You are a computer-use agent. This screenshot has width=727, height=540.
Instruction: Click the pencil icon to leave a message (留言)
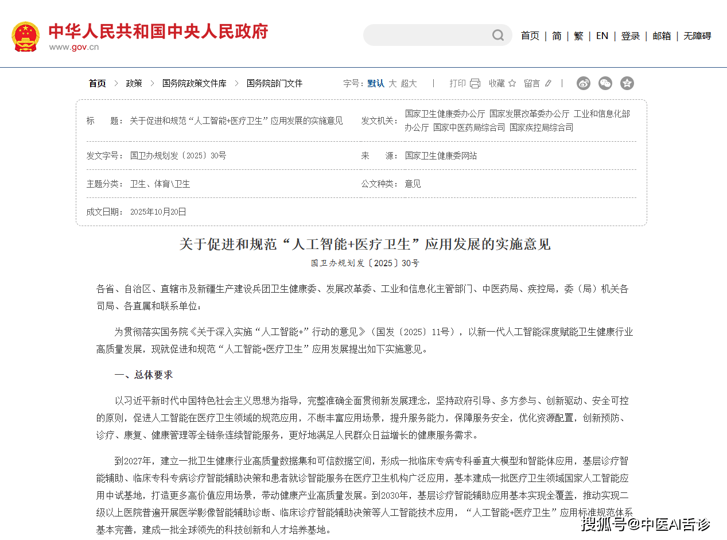[548, 84]
